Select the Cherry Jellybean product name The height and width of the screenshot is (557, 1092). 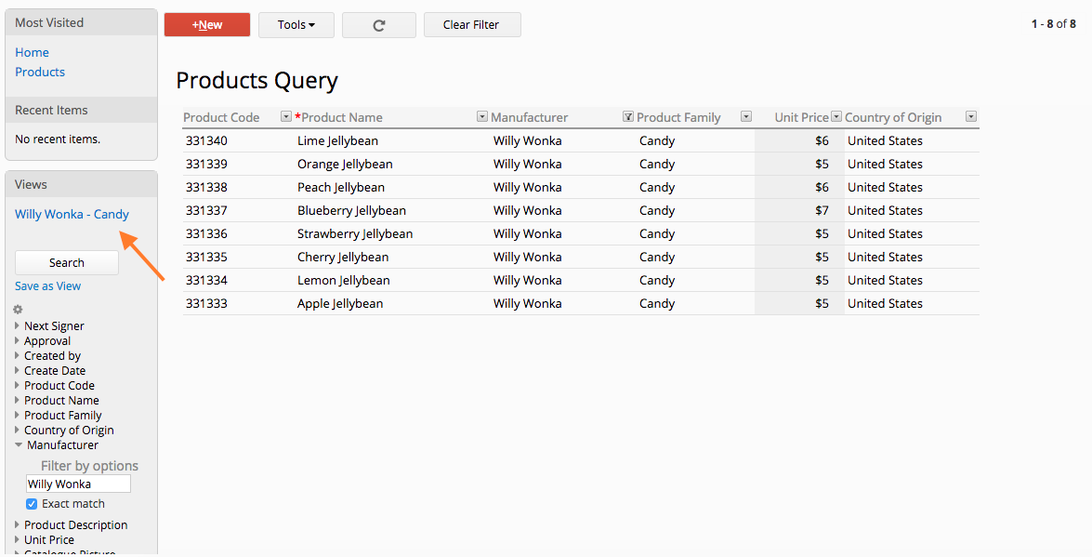[x=343, y=257]
